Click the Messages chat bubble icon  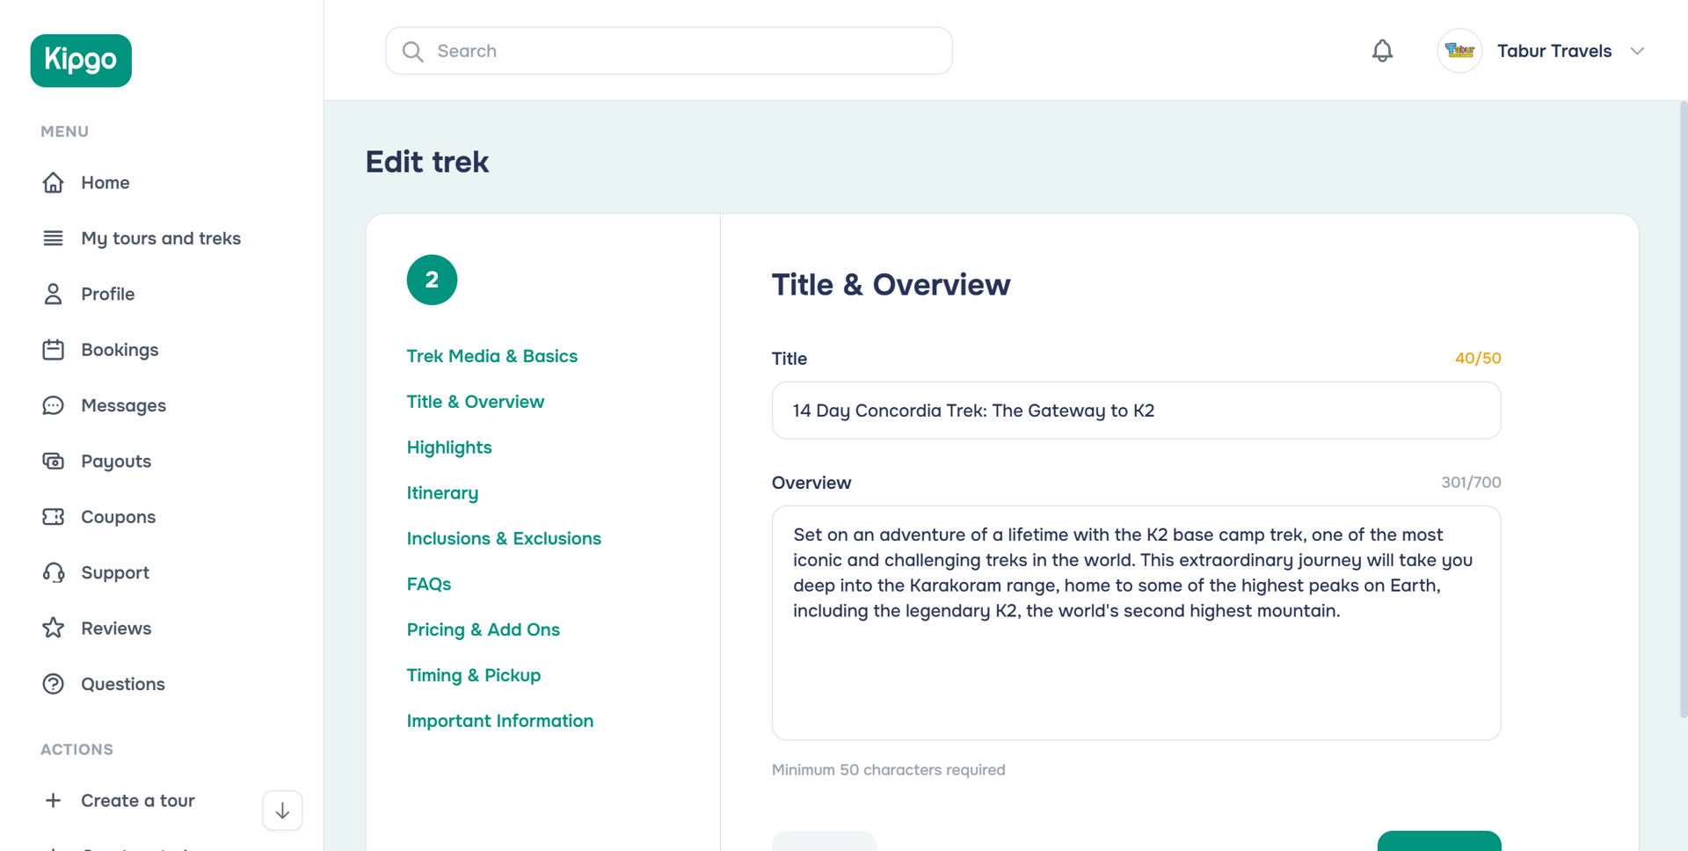(53, 405)
